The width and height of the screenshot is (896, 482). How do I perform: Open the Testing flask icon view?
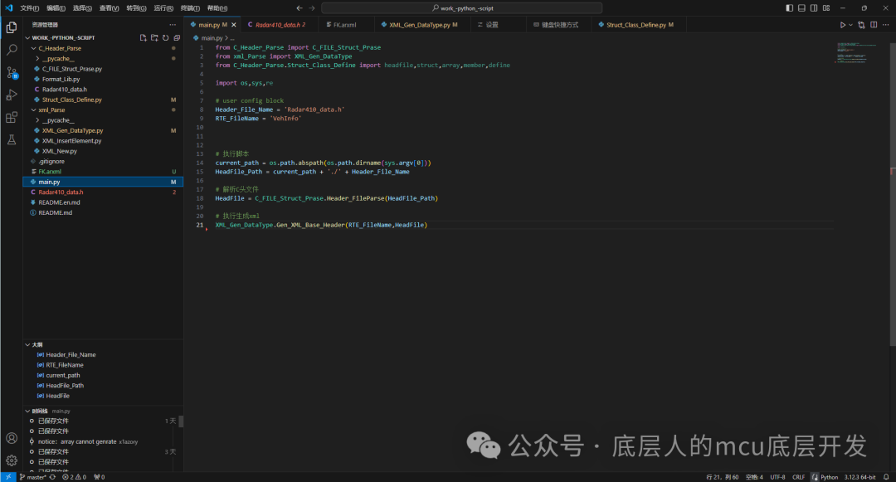12,140
